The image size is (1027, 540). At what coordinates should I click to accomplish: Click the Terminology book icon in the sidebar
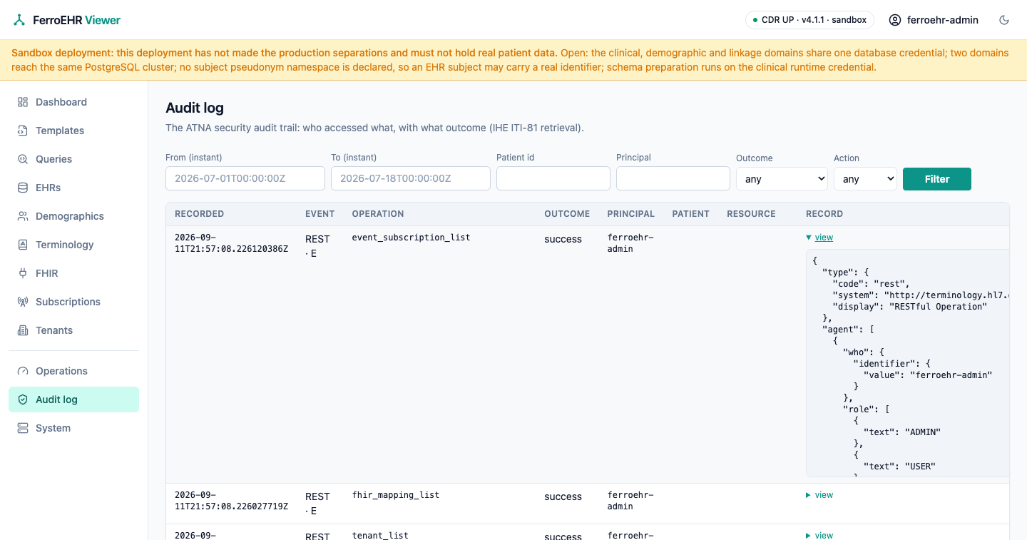[23, 245]
